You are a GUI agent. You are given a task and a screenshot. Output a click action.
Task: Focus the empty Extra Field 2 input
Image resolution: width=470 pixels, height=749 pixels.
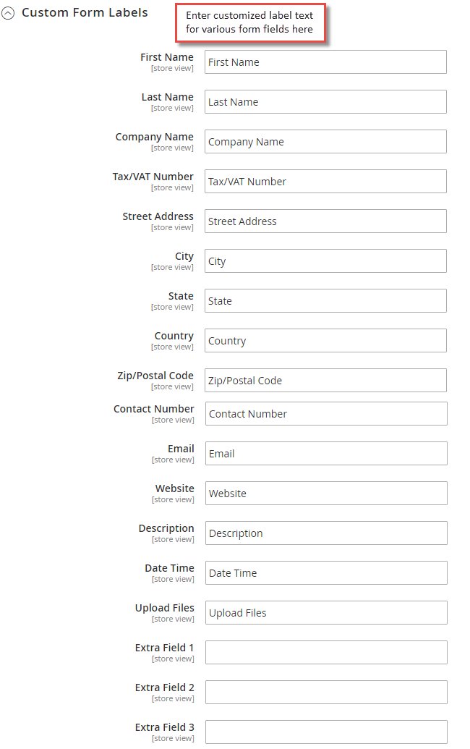pos(325,692)
